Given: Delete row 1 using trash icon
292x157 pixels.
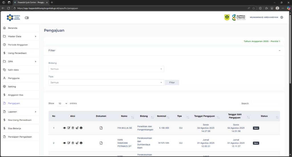Looking at the screenshot, I should (x=73, y=128).
